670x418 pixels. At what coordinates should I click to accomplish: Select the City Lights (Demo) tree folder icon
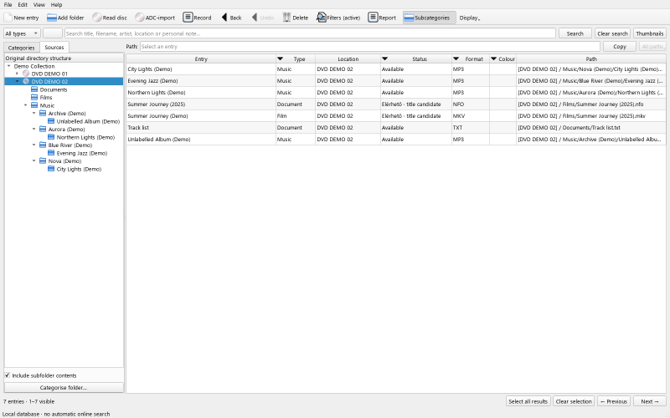pyautogui.click(x=51, y=169)
